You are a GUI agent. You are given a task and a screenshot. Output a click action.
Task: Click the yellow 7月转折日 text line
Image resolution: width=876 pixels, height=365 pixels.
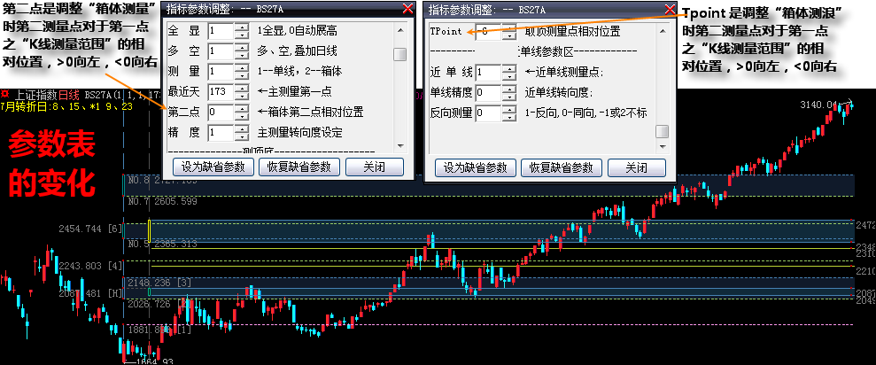[66, 106]
